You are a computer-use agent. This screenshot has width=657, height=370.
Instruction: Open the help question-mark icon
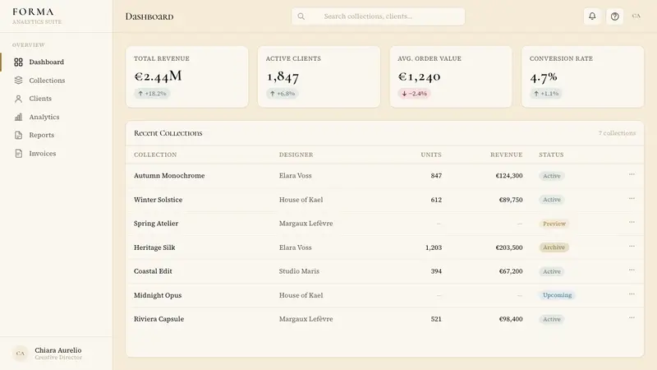point(614,16)
